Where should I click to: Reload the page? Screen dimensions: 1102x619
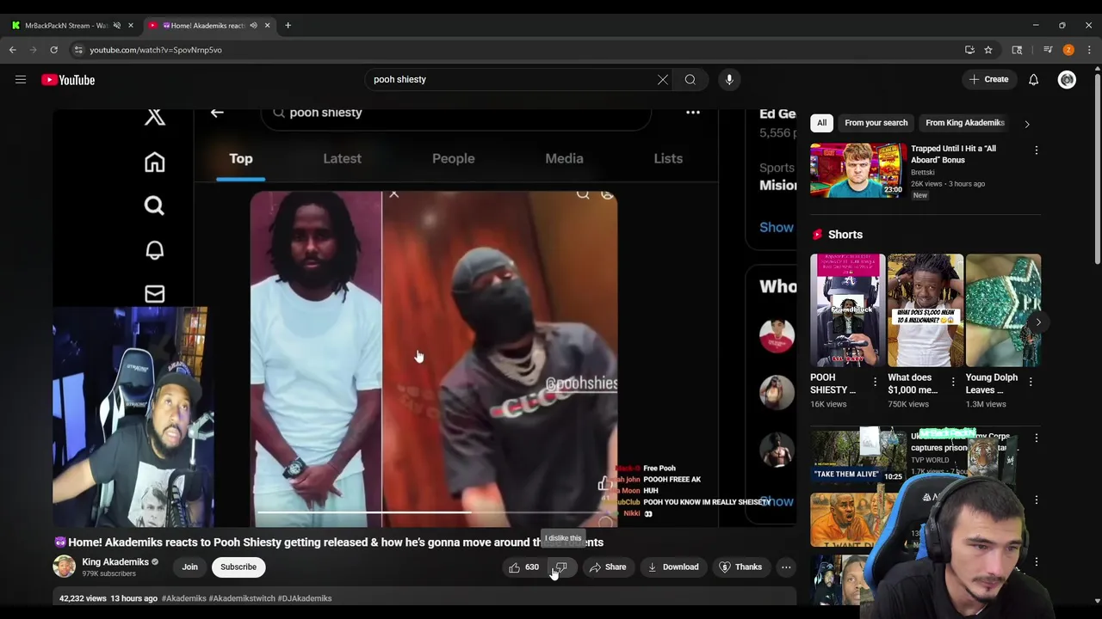pos(53,50)
